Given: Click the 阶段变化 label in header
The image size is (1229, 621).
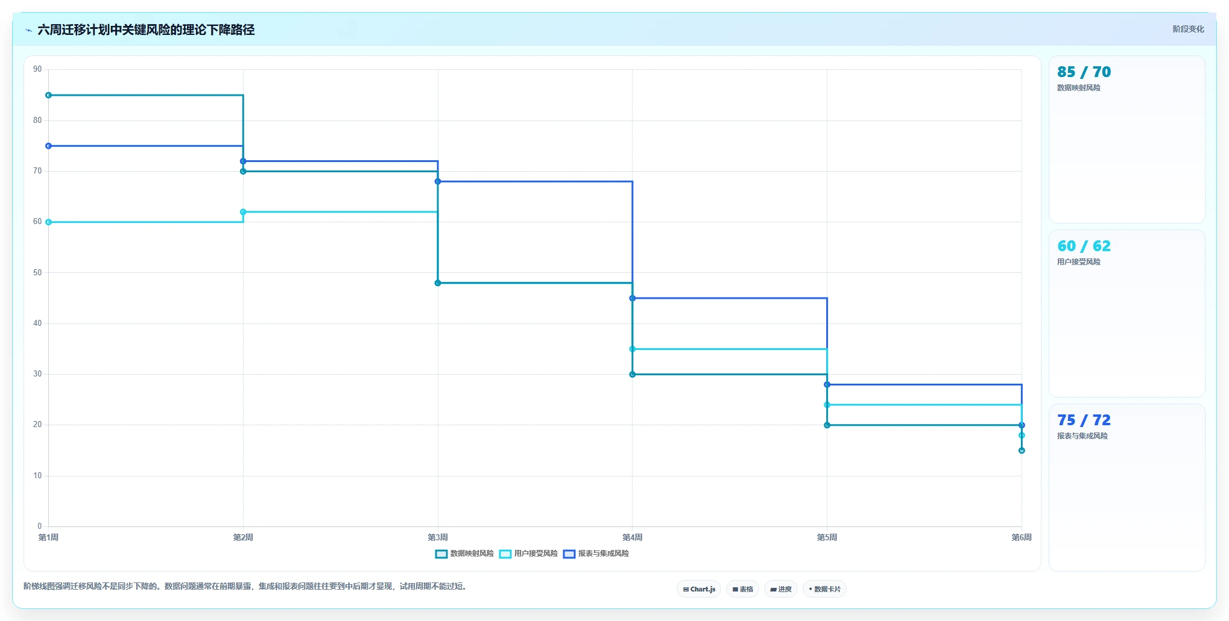Looking at the screenshot, I should 1188,29.
